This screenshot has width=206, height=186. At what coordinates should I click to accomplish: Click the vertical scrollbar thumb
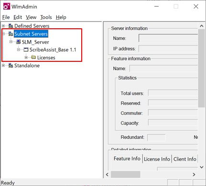[202, 68]
